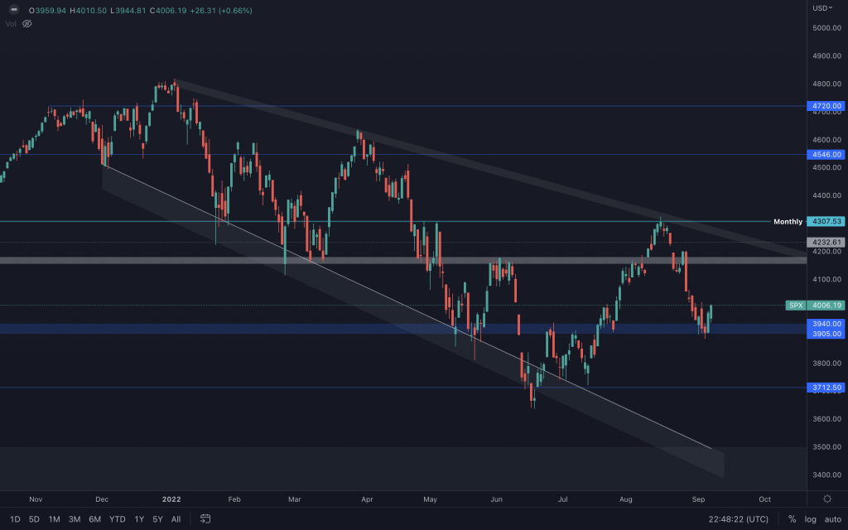
Task: Select the Monthly 4307.53 level label
Action: (x=826, y=222)
